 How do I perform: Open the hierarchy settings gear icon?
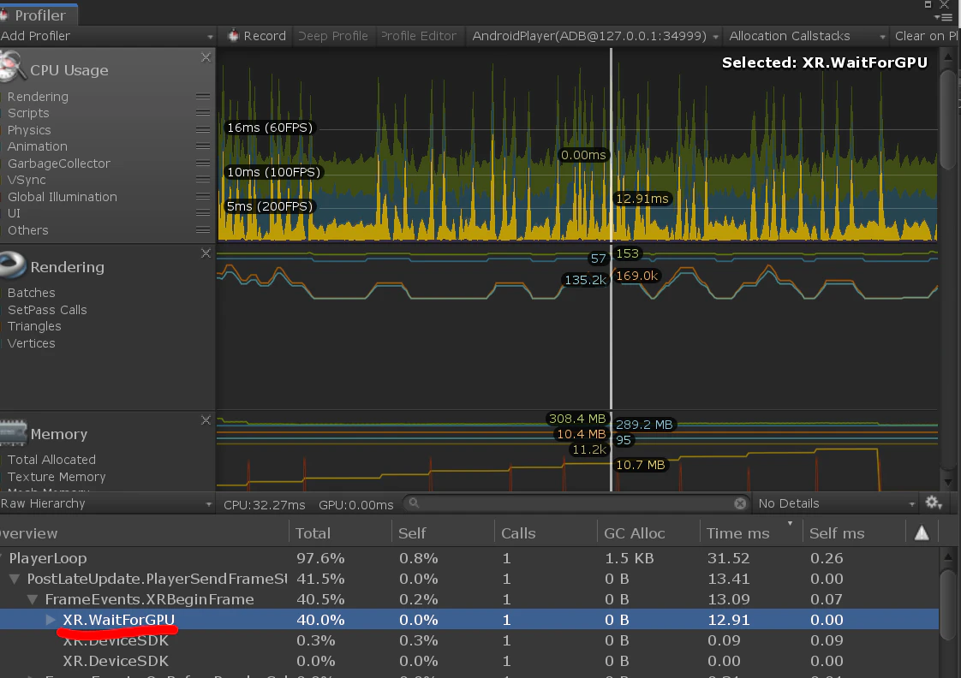(x=934, y=503)
